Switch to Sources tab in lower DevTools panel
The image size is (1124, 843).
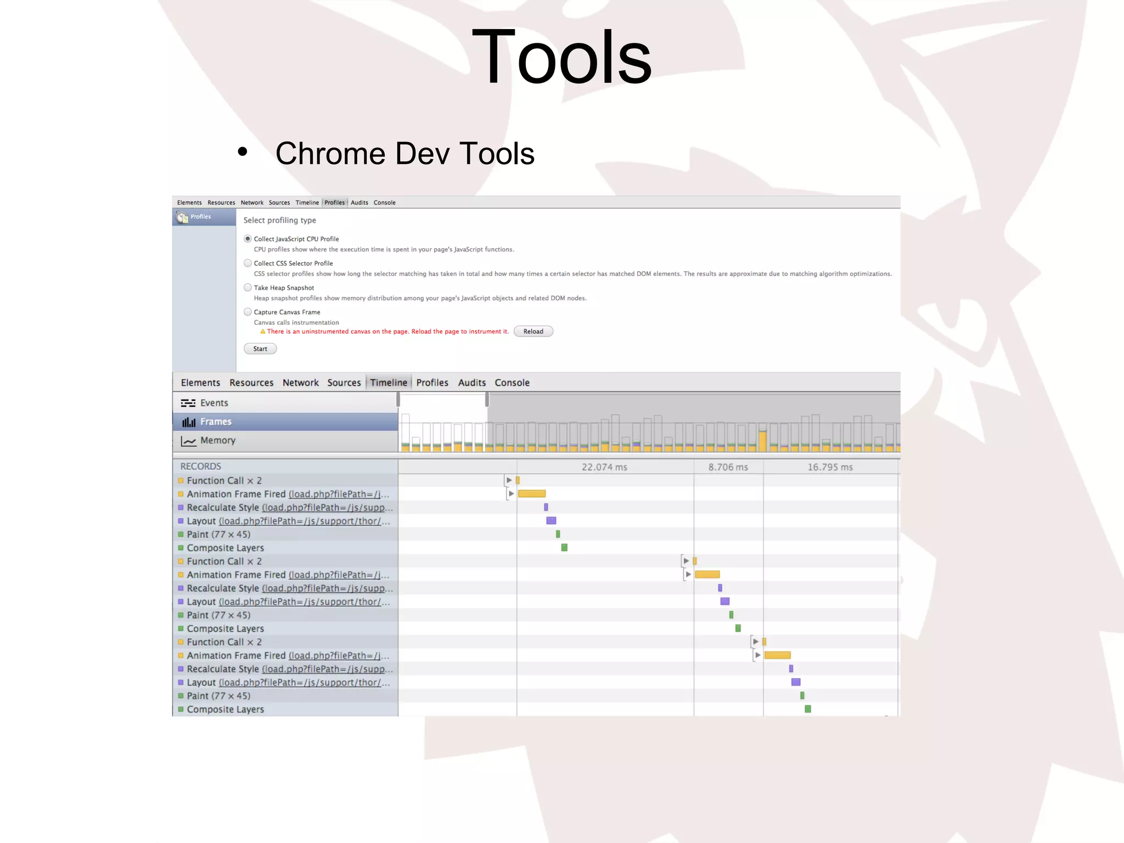[344, 383]
